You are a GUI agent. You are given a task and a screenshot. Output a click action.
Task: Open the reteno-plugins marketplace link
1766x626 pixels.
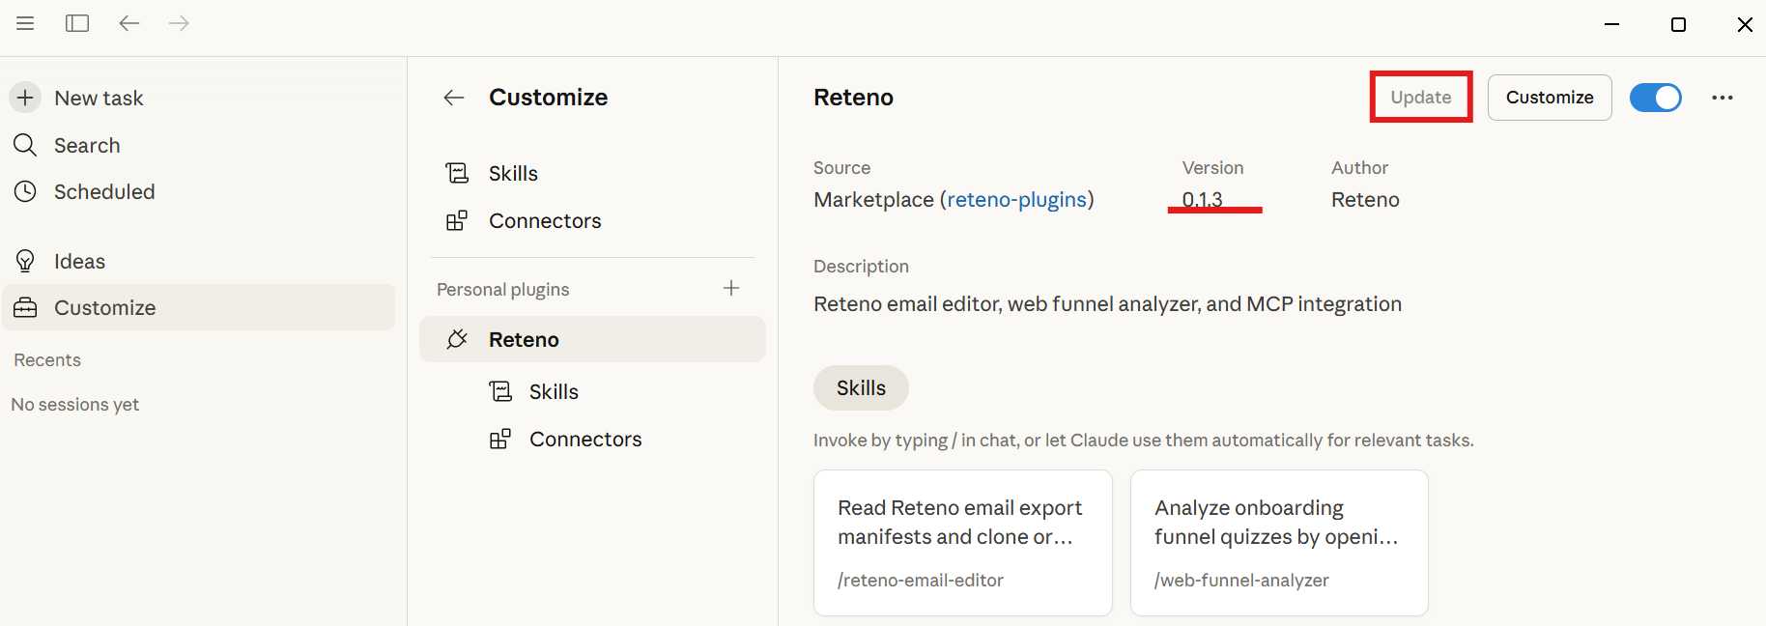pos(1016,199)
